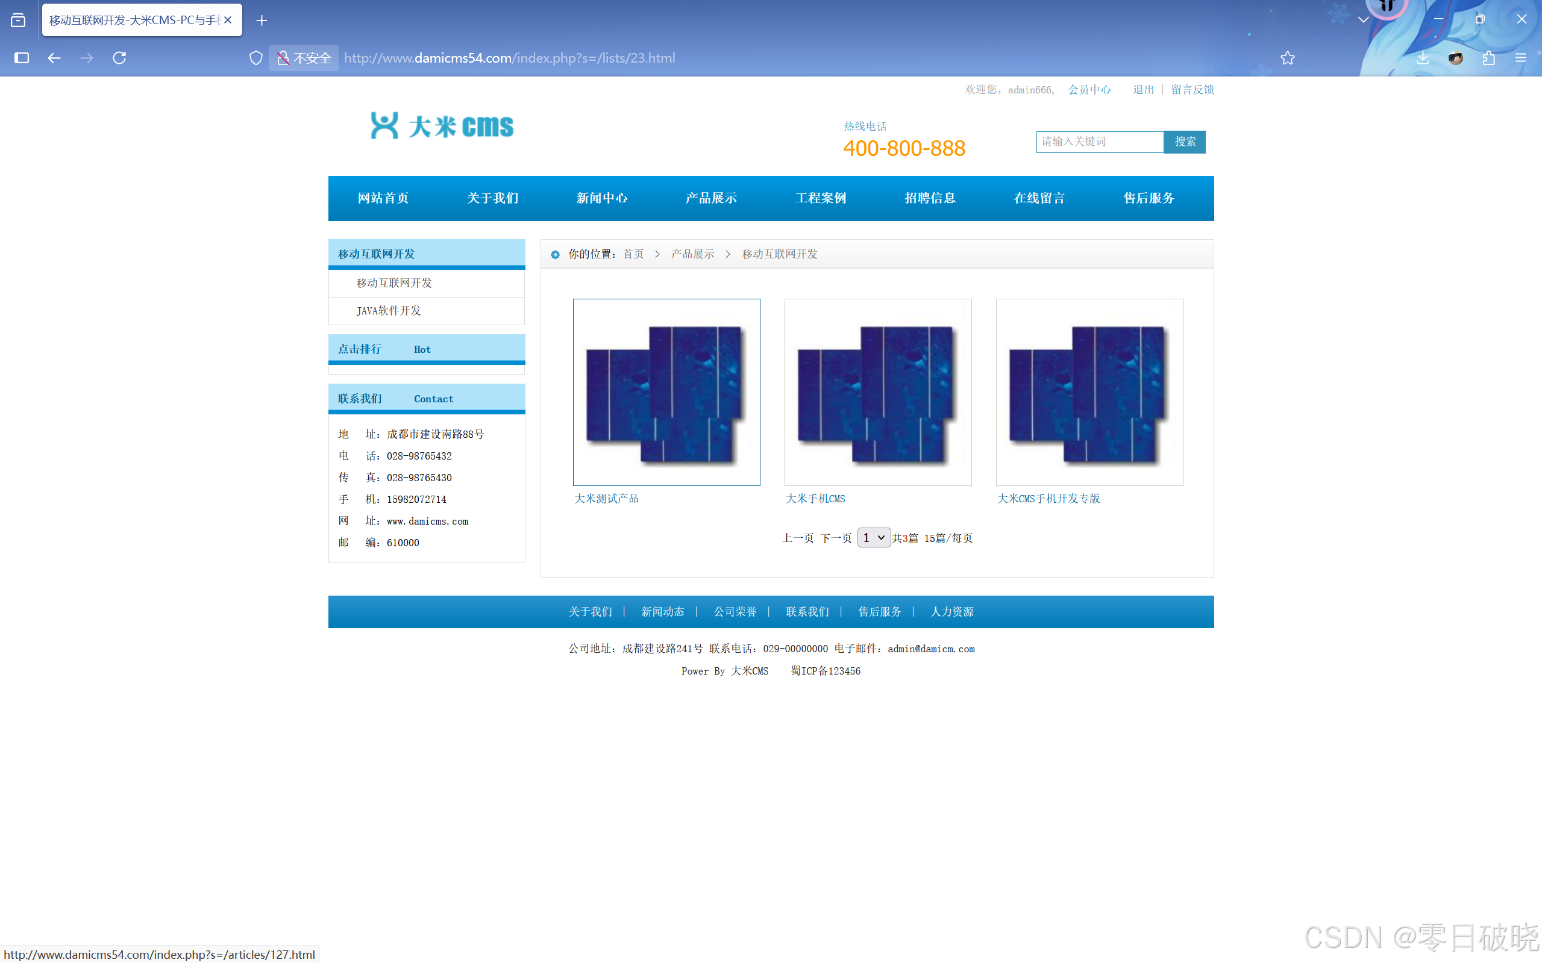The image size is (1542, 963).
Task: Click the browser reload page icon
Action: [119, 58]
